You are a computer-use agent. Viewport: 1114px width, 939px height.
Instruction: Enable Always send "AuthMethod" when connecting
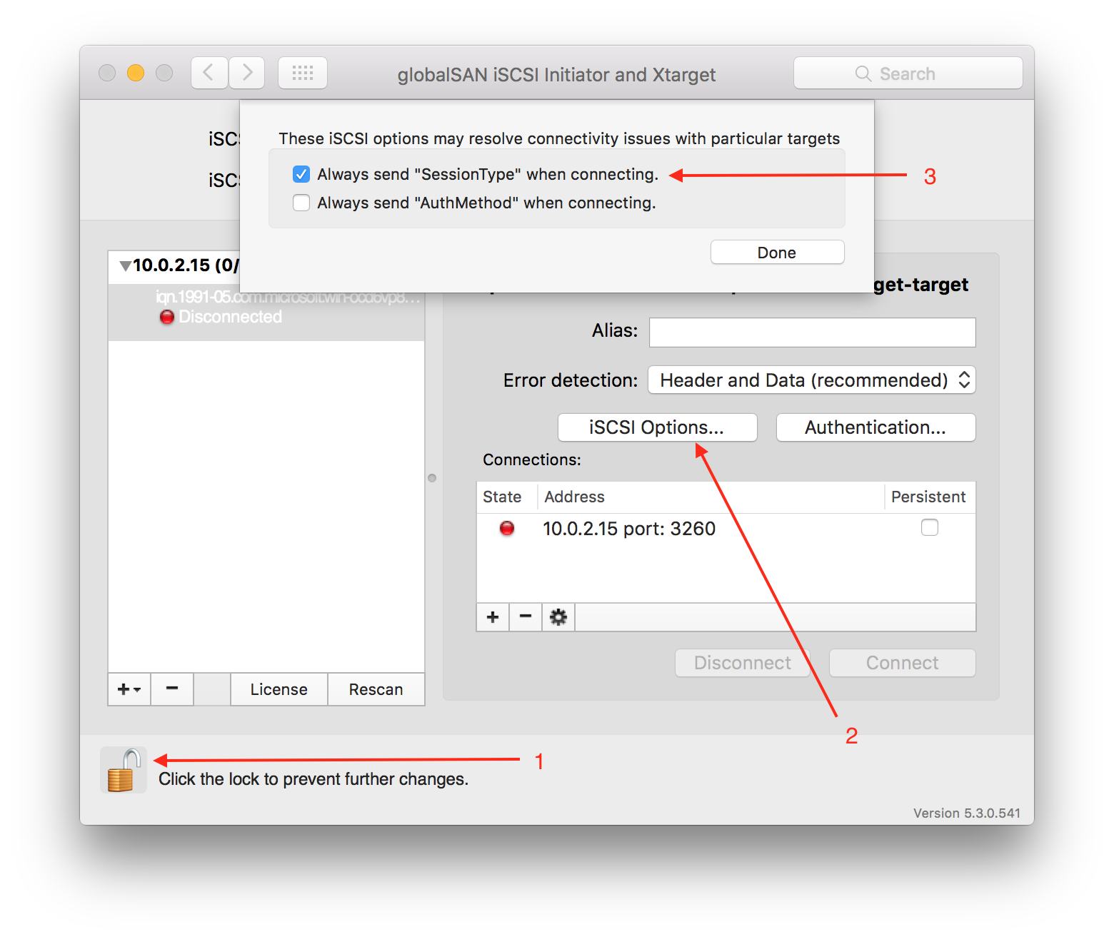[x=301, y=203]
